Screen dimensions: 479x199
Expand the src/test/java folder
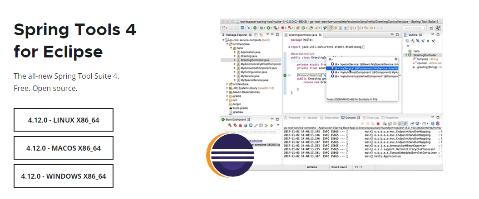227,84
